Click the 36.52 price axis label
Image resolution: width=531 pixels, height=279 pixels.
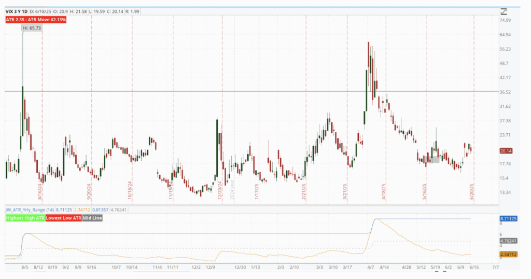(505, 92)
